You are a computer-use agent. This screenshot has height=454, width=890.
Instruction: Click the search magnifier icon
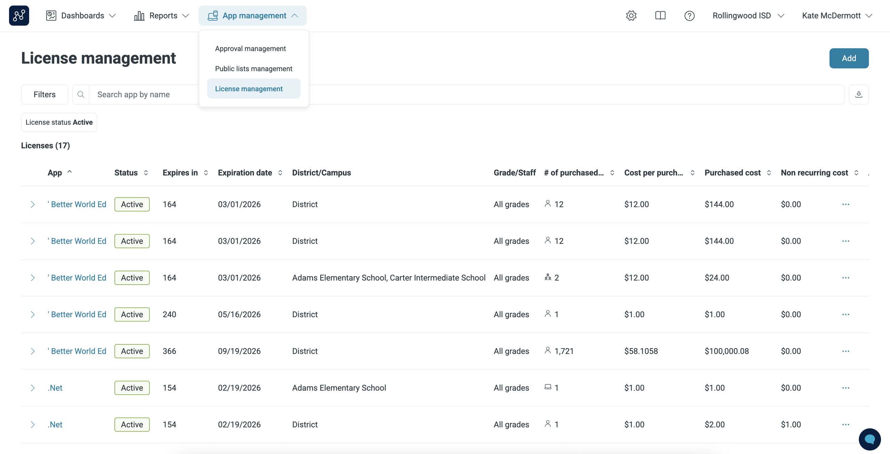[x=80, y=94]
